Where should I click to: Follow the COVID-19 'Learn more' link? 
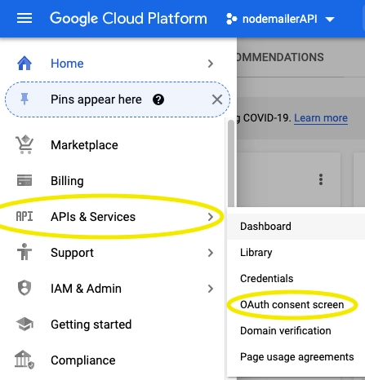tap(321, 118)
